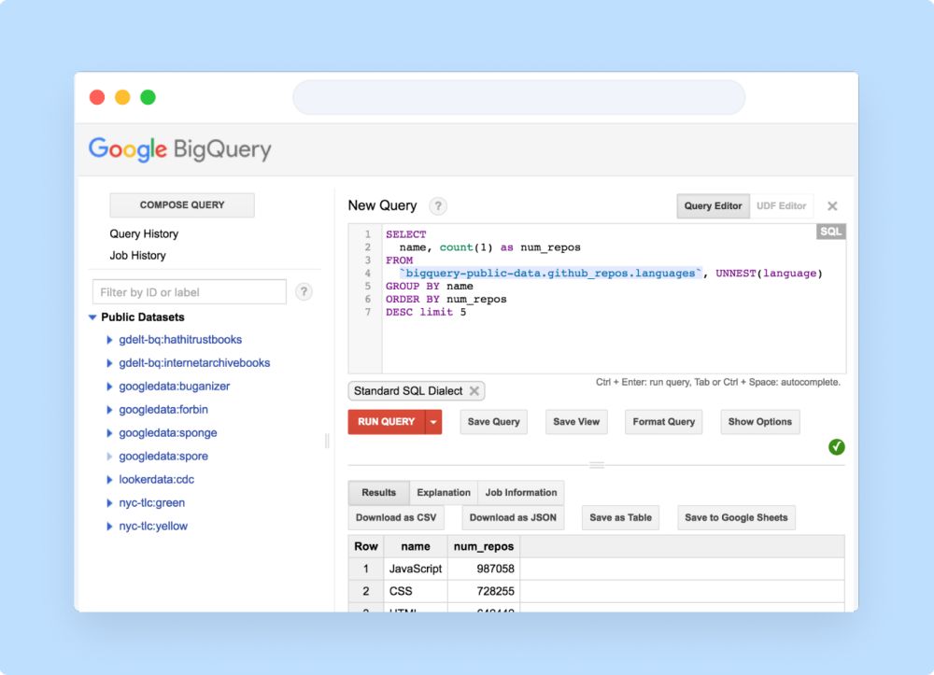Image resolution: width=934 pixels, height=675 pixels.
Task: Click Show Options button
Action: pyautogui.click(x=760, y=422)
